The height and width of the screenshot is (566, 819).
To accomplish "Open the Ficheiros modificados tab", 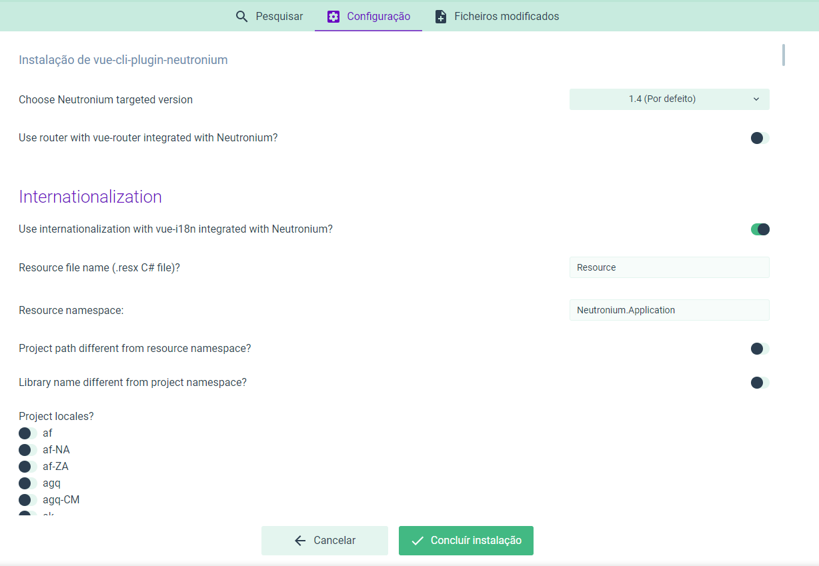I will click(497, 16).
